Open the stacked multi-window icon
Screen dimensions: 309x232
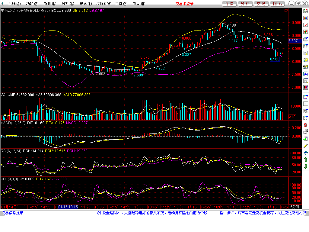point(305,39)
